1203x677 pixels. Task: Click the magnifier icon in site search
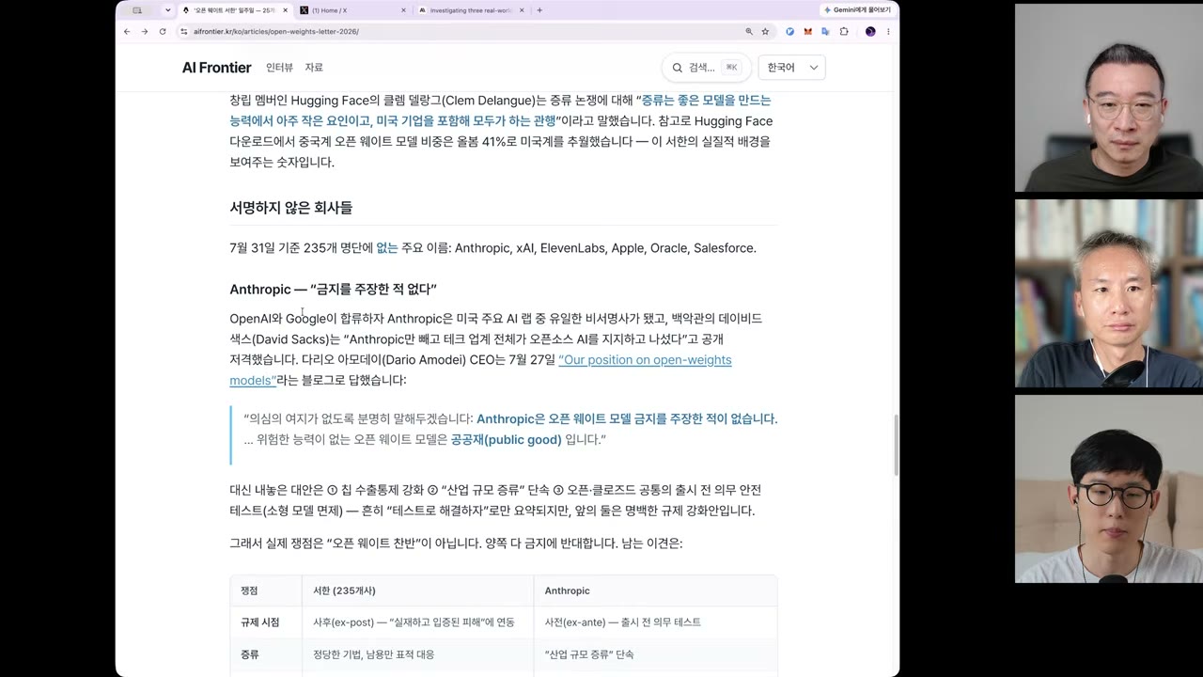pos(677,68)
